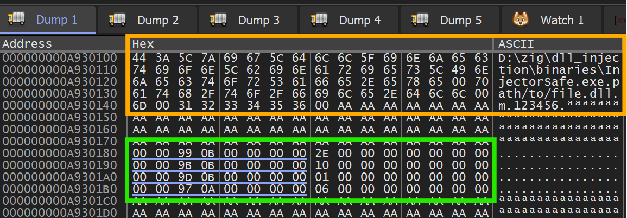627x218 pixels.
Task: Click hex byte 2E in row A930180
Action: tap(322, 153)
